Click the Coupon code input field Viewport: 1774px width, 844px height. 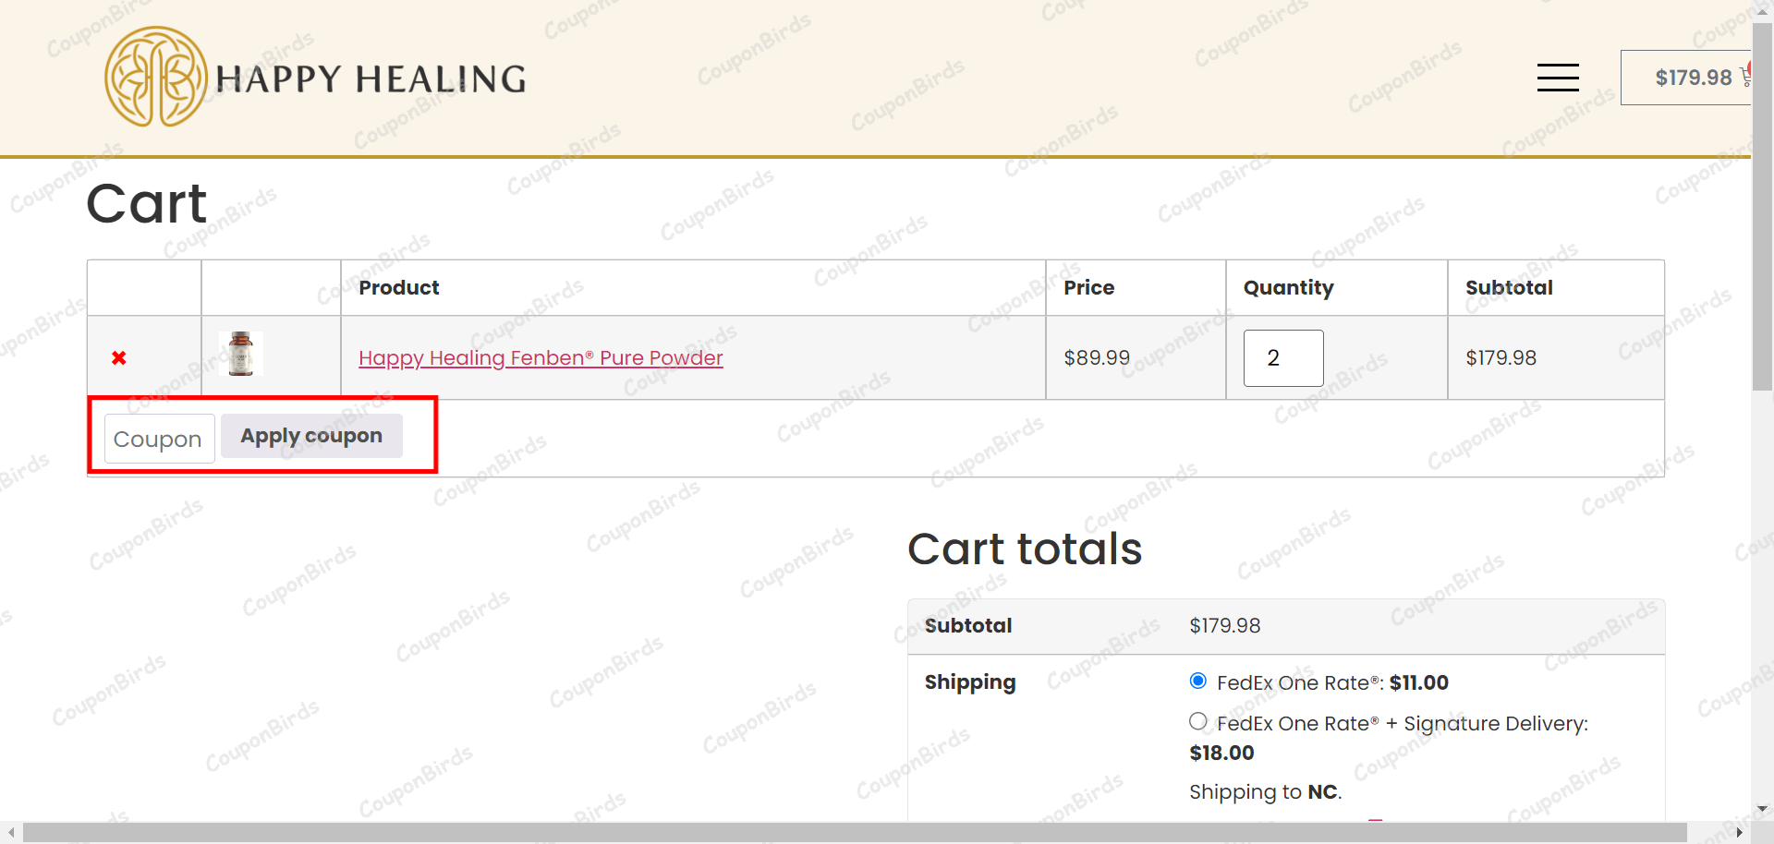(x=159, y=439)
